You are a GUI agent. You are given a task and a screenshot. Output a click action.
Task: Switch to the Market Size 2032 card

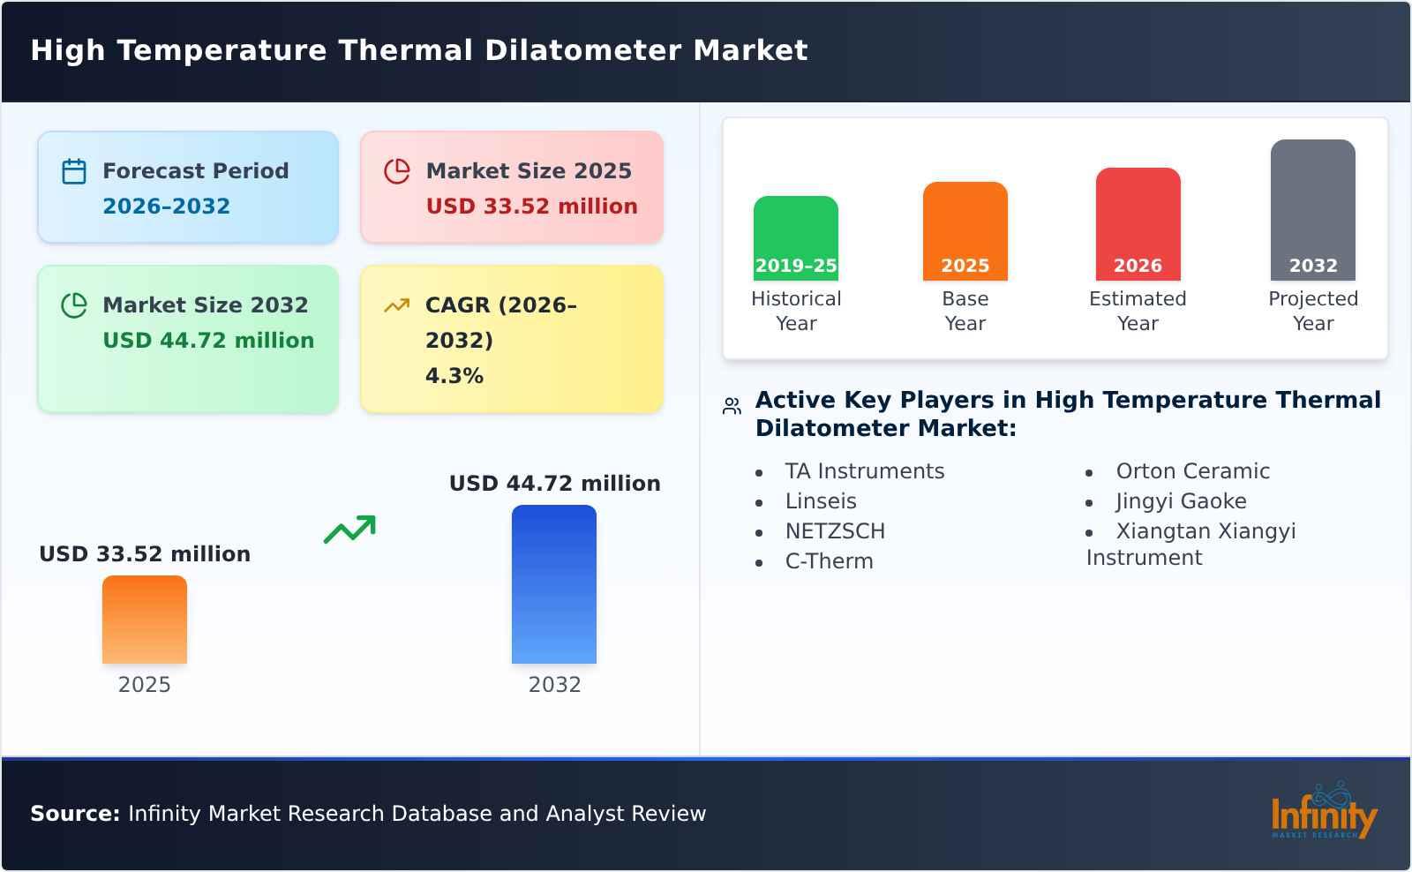coord(187,338)
